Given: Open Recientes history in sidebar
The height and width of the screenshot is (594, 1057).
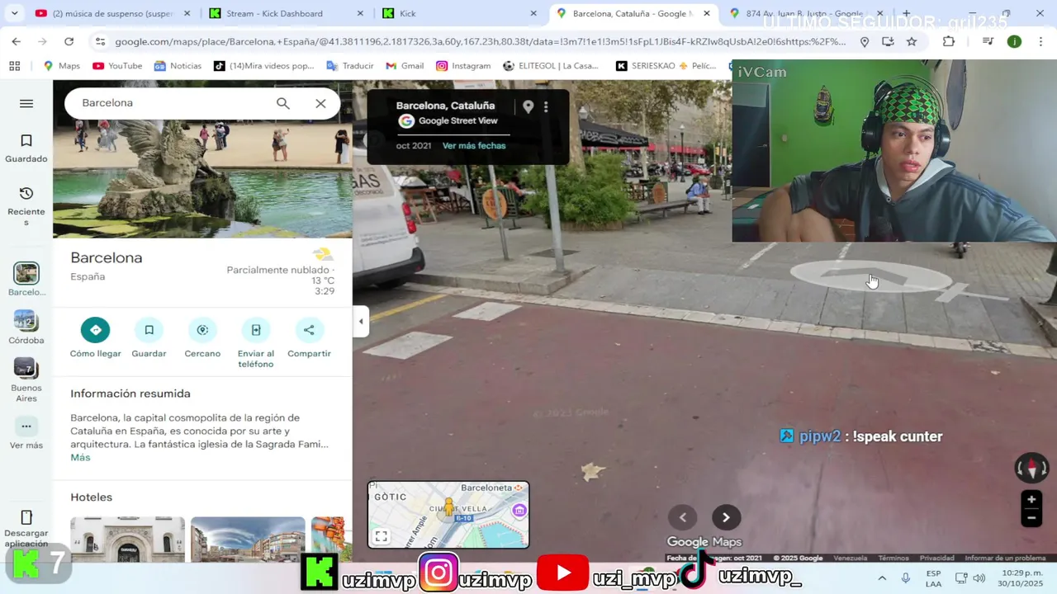Looking at the screenshot, I should pyautogui.click(x=26, y=205).
